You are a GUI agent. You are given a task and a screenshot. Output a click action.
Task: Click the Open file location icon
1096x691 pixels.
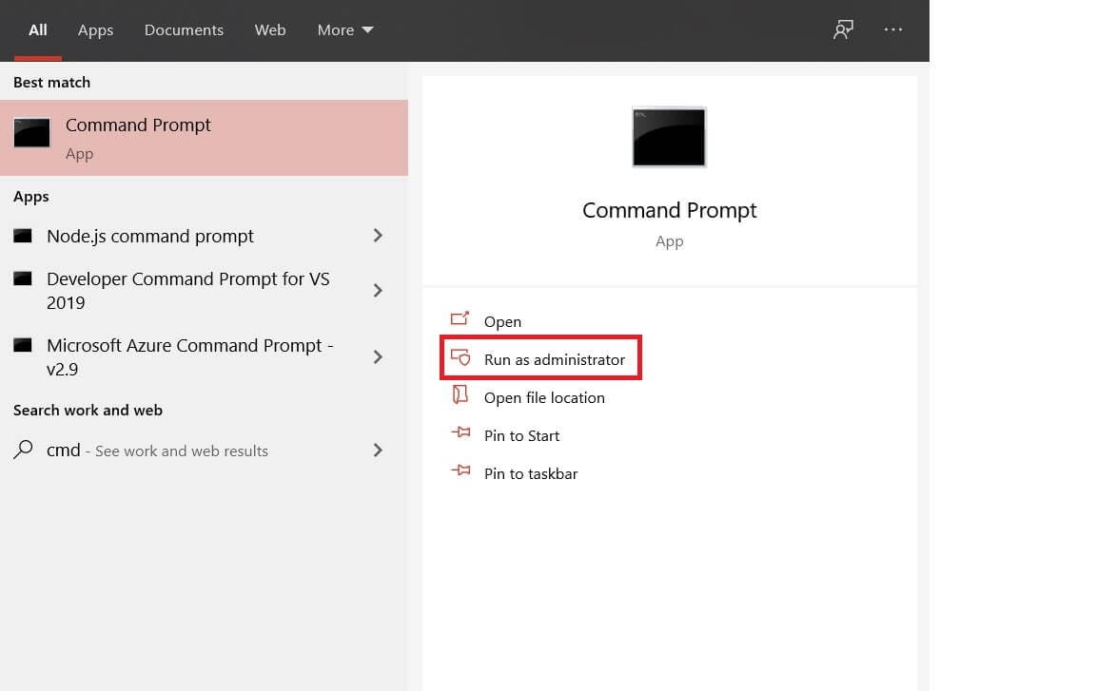point(460,394)
